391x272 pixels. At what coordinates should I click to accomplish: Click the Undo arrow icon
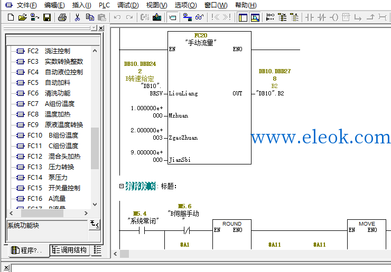[x=117, y=17]
